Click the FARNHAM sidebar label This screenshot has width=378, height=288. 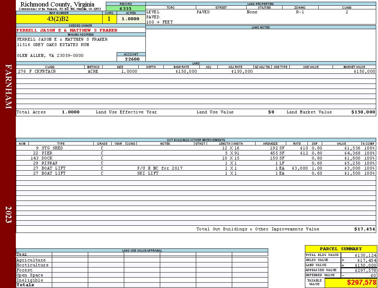pos(8,86)
